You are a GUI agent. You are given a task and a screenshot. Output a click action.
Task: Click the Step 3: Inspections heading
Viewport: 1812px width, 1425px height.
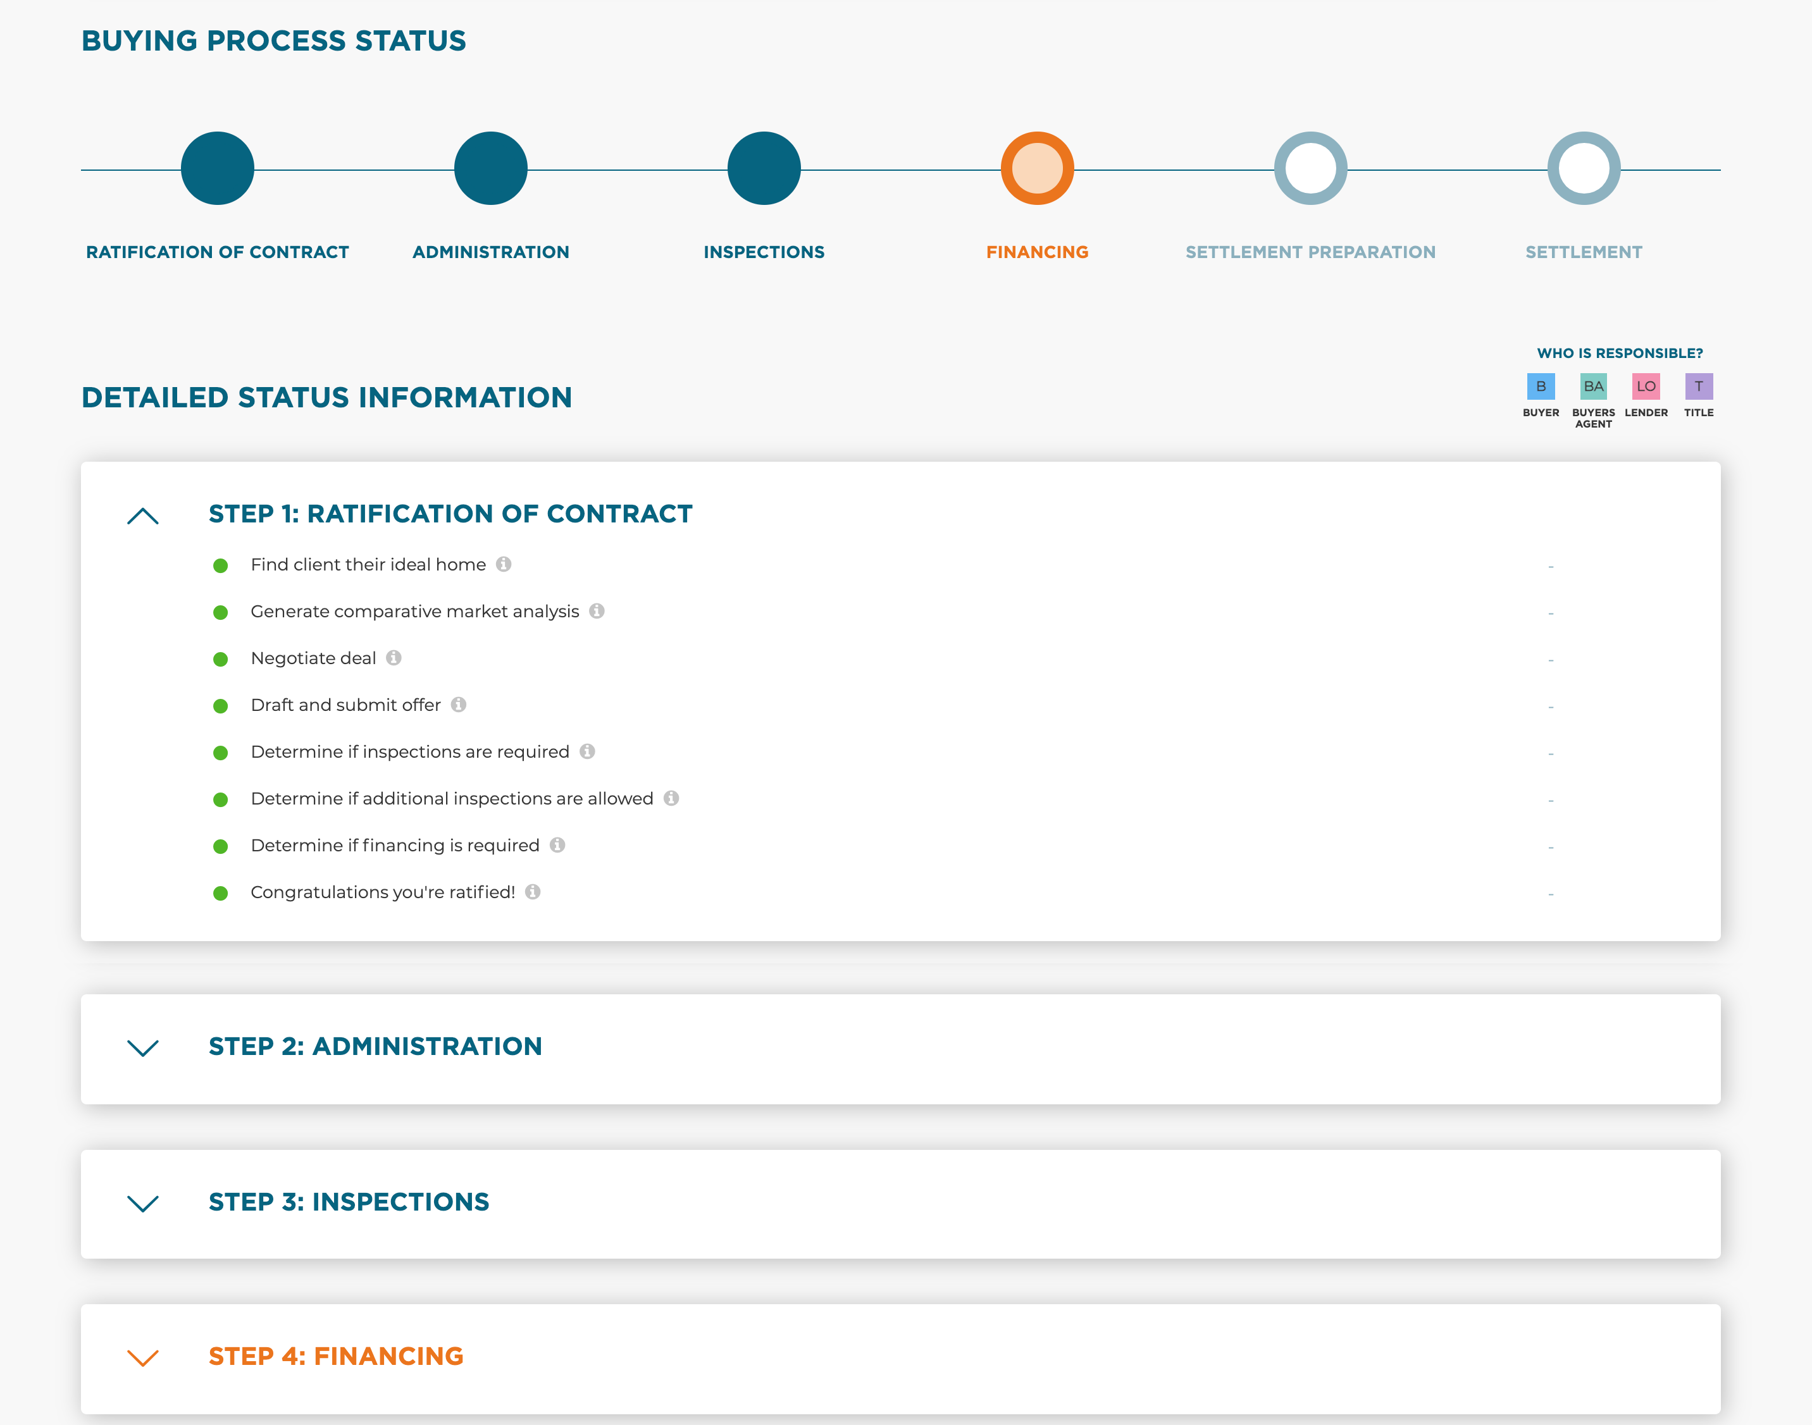point(349,1201)
